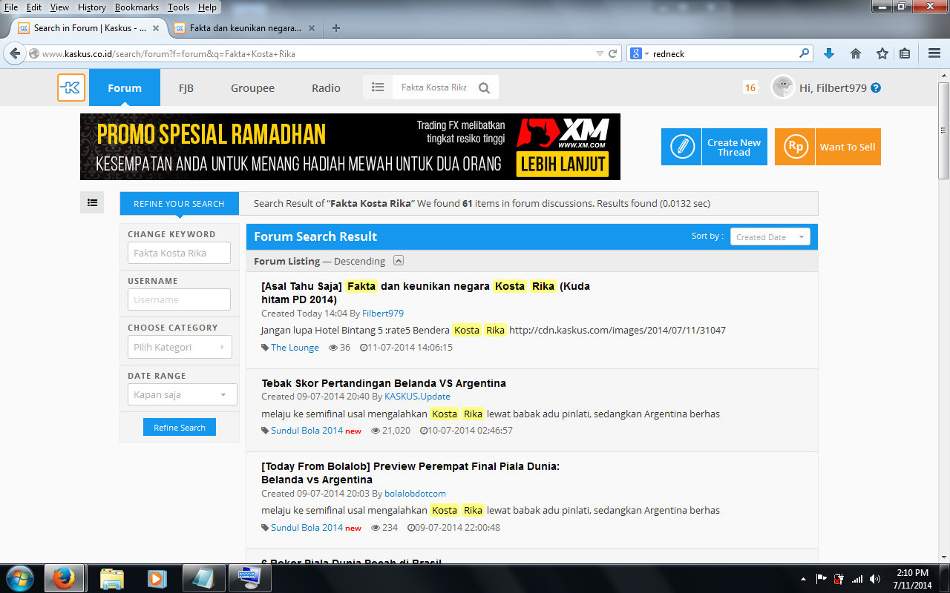This screenshot has height=593, width=950.
Task: Click the Create New Thread button
Action: click(x=714, y=147)
